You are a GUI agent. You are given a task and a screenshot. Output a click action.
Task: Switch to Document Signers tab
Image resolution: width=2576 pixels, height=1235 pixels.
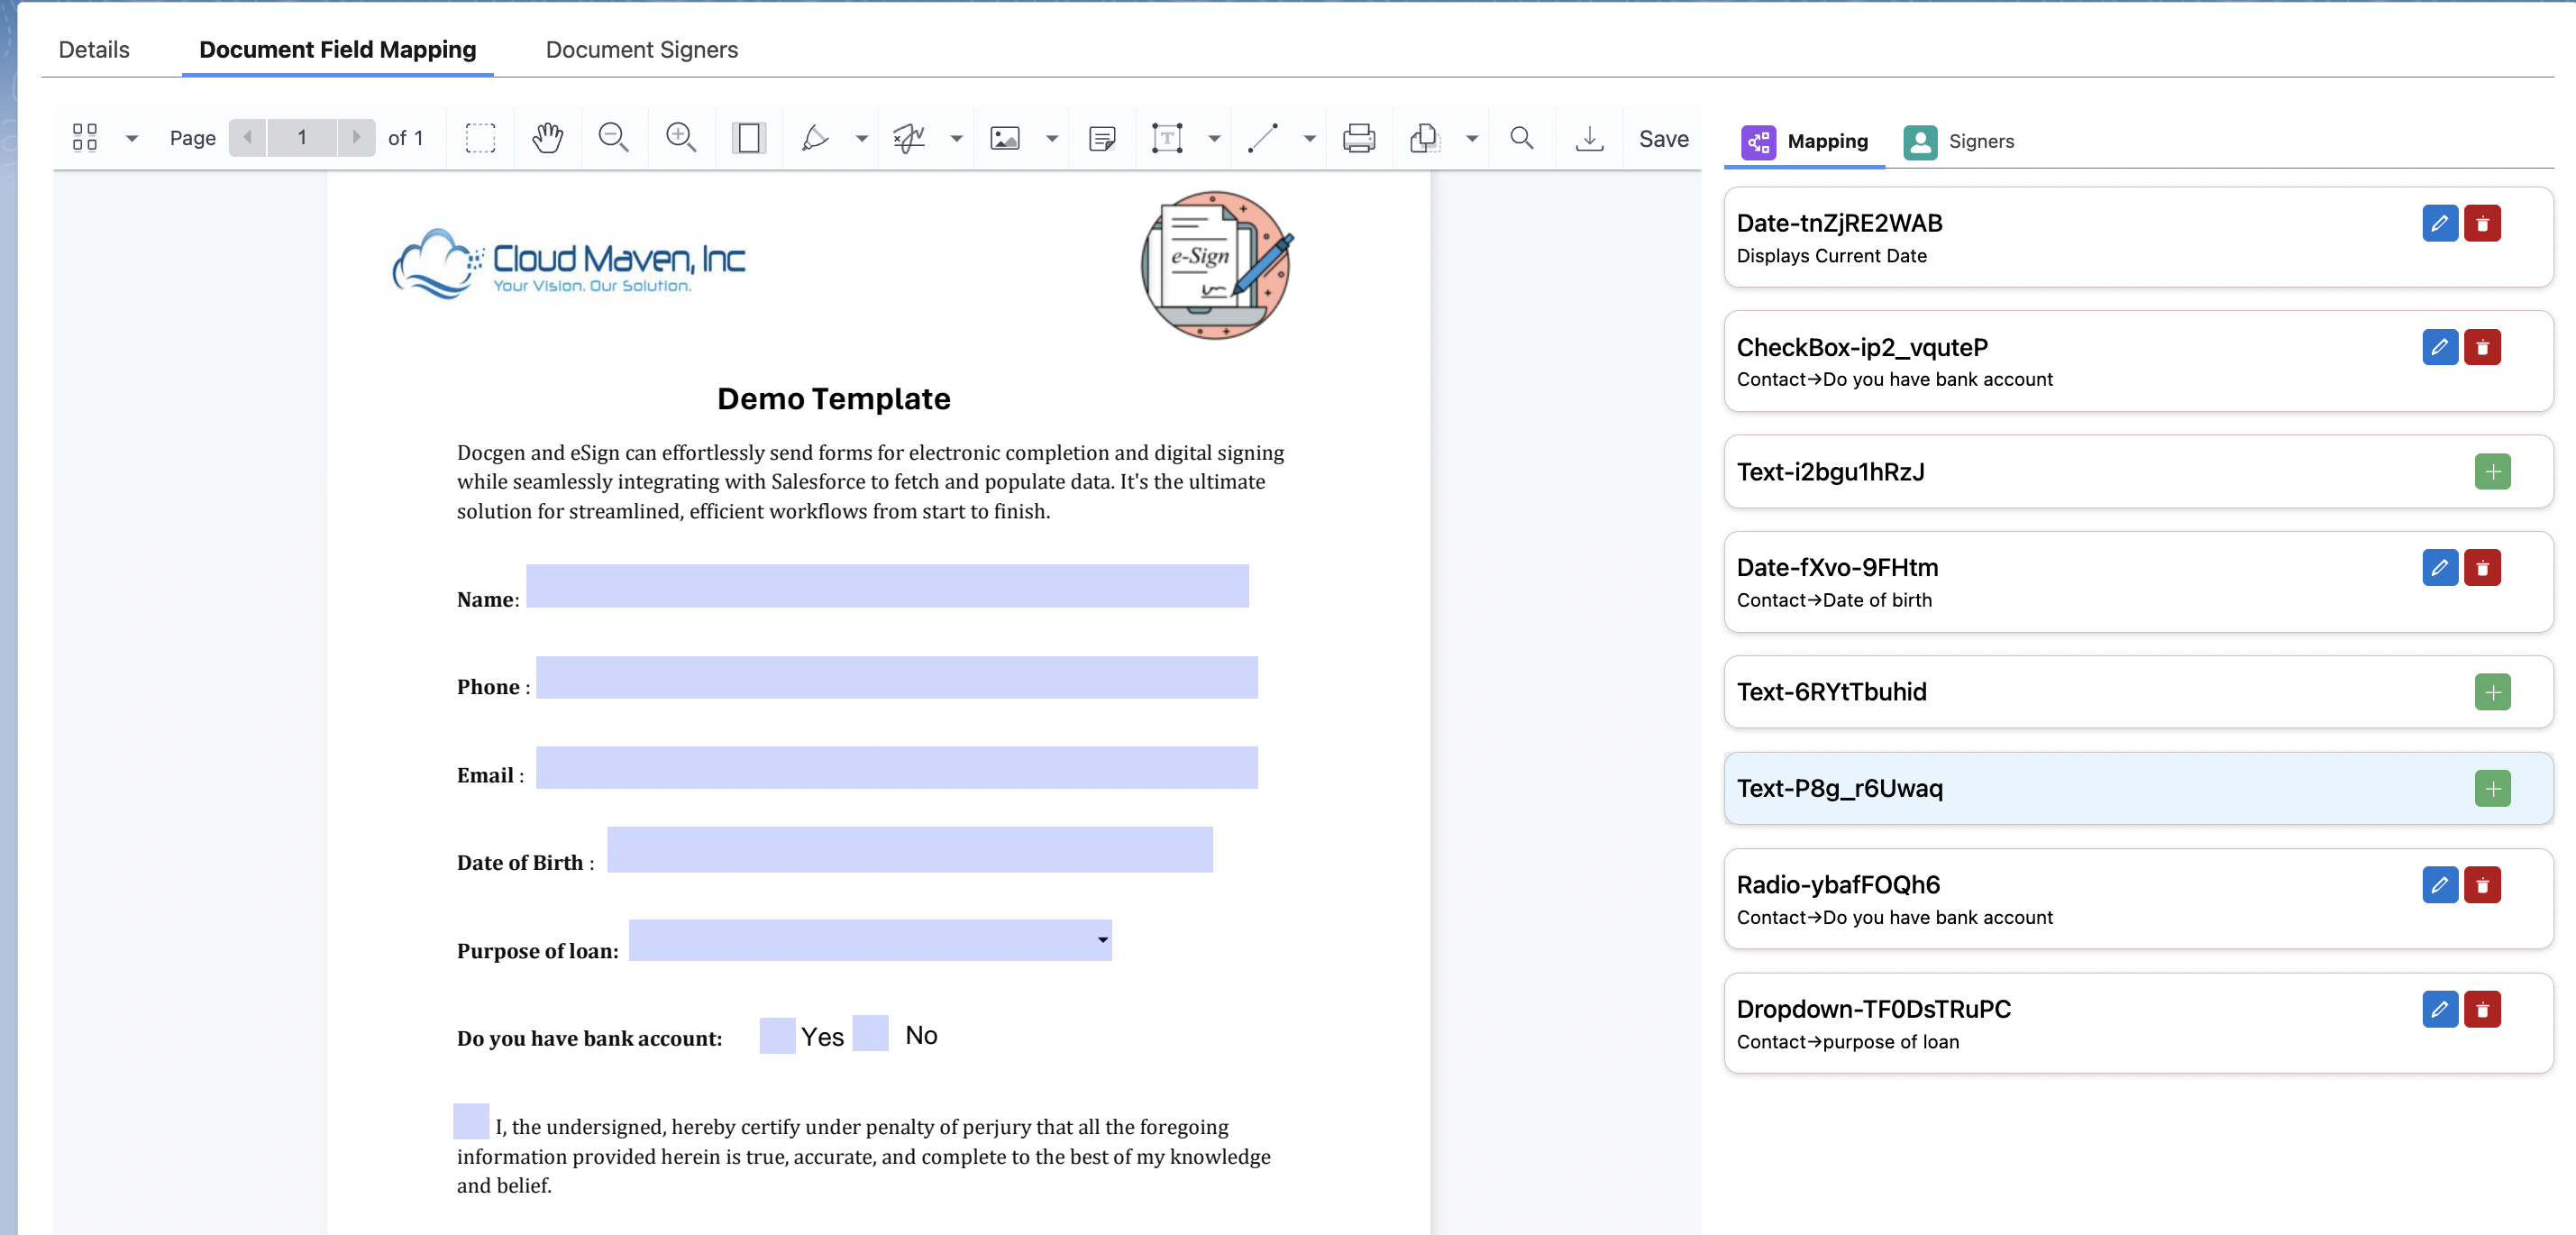click(x=641, y=50)
